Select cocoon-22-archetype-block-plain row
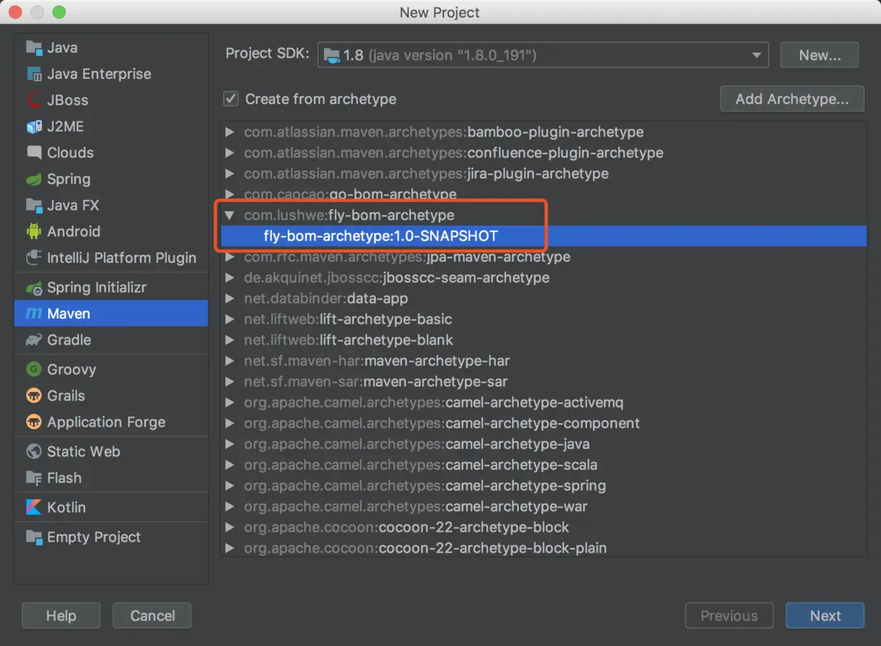Viewport: 881px width, 646px height. [x=544, y=548]
